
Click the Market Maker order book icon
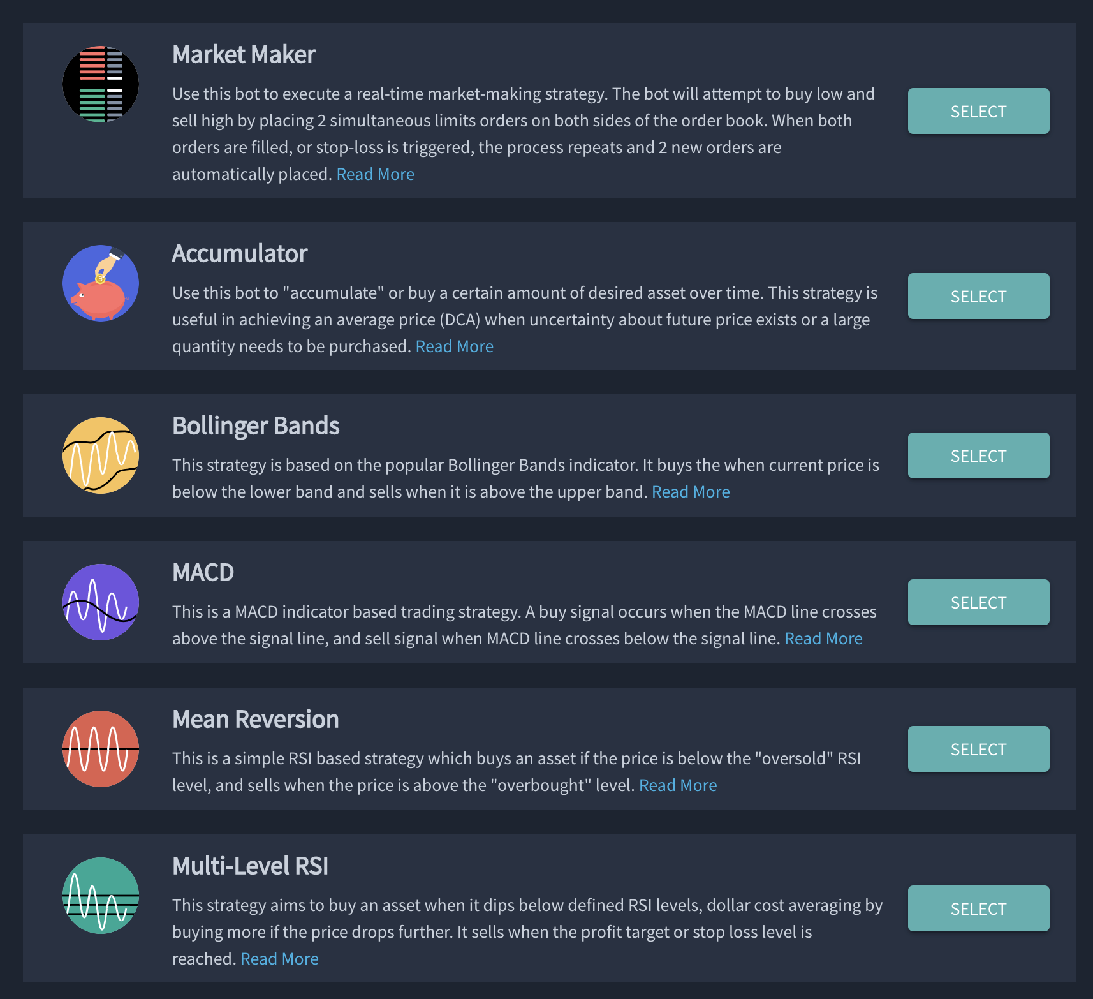click(101, 84)
